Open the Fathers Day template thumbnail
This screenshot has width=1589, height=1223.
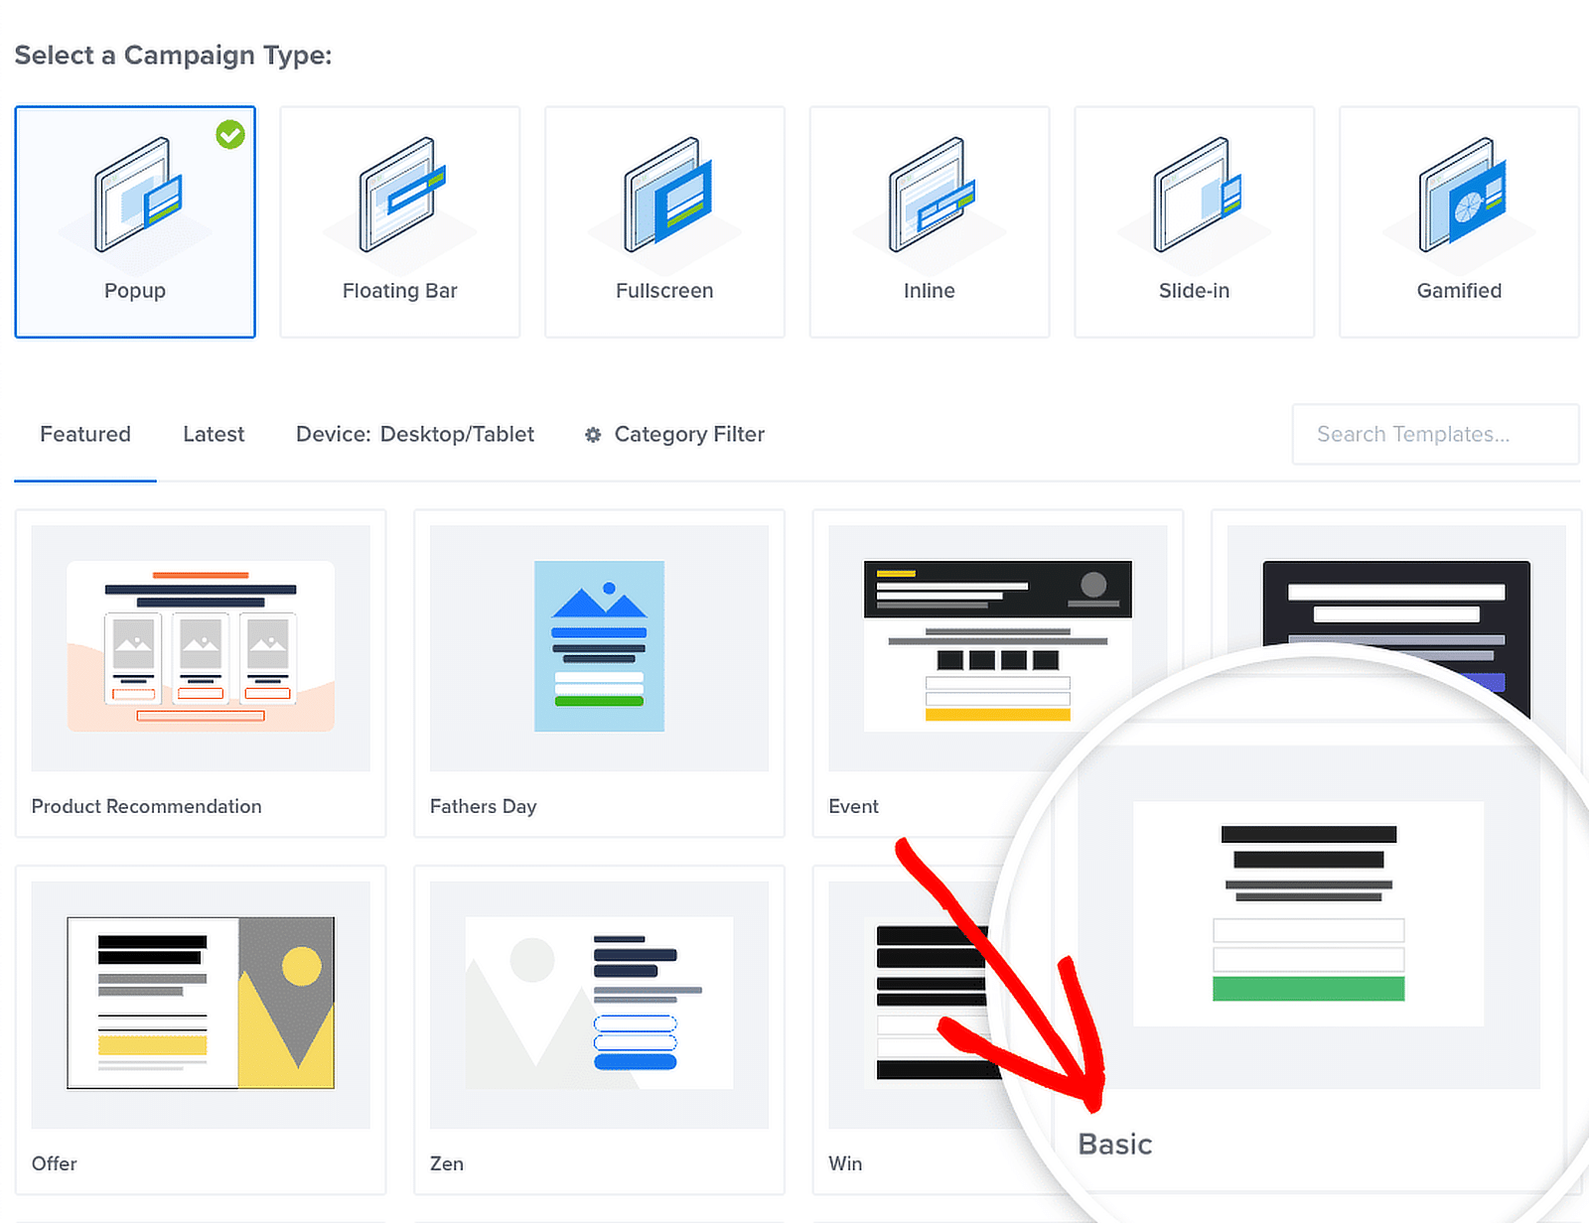599,647
